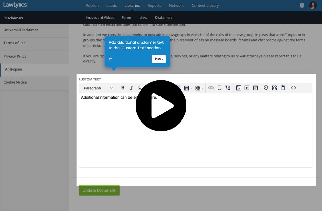Open the Paragraph format dropdown

tap(98, 88)
